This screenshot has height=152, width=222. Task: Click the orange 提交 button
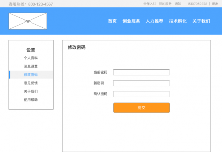pyautogui.click(x=141, y=108)
